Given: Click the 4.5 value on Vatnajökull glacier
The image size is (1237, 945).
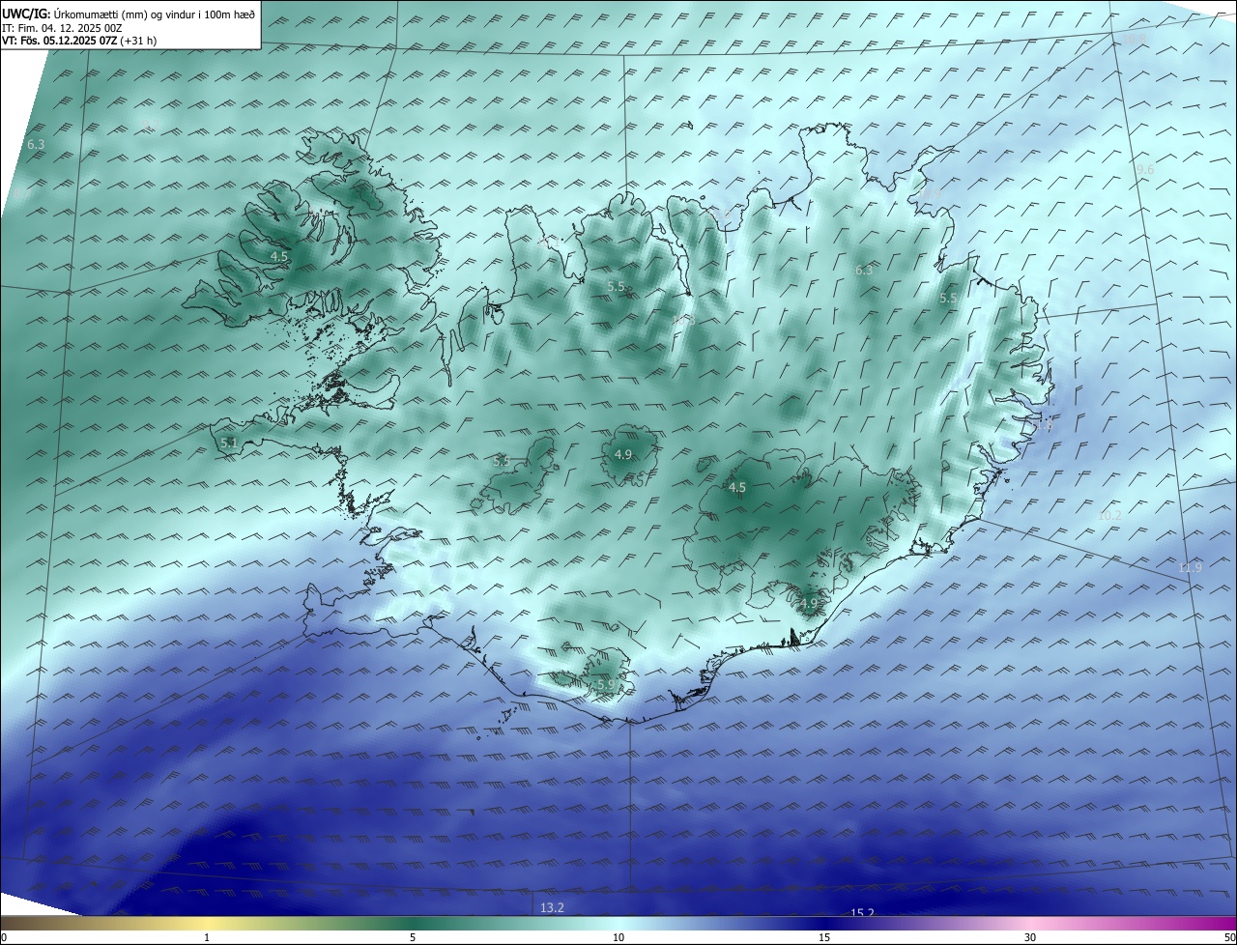Looking at the screenshot, I should pos(737,487).
